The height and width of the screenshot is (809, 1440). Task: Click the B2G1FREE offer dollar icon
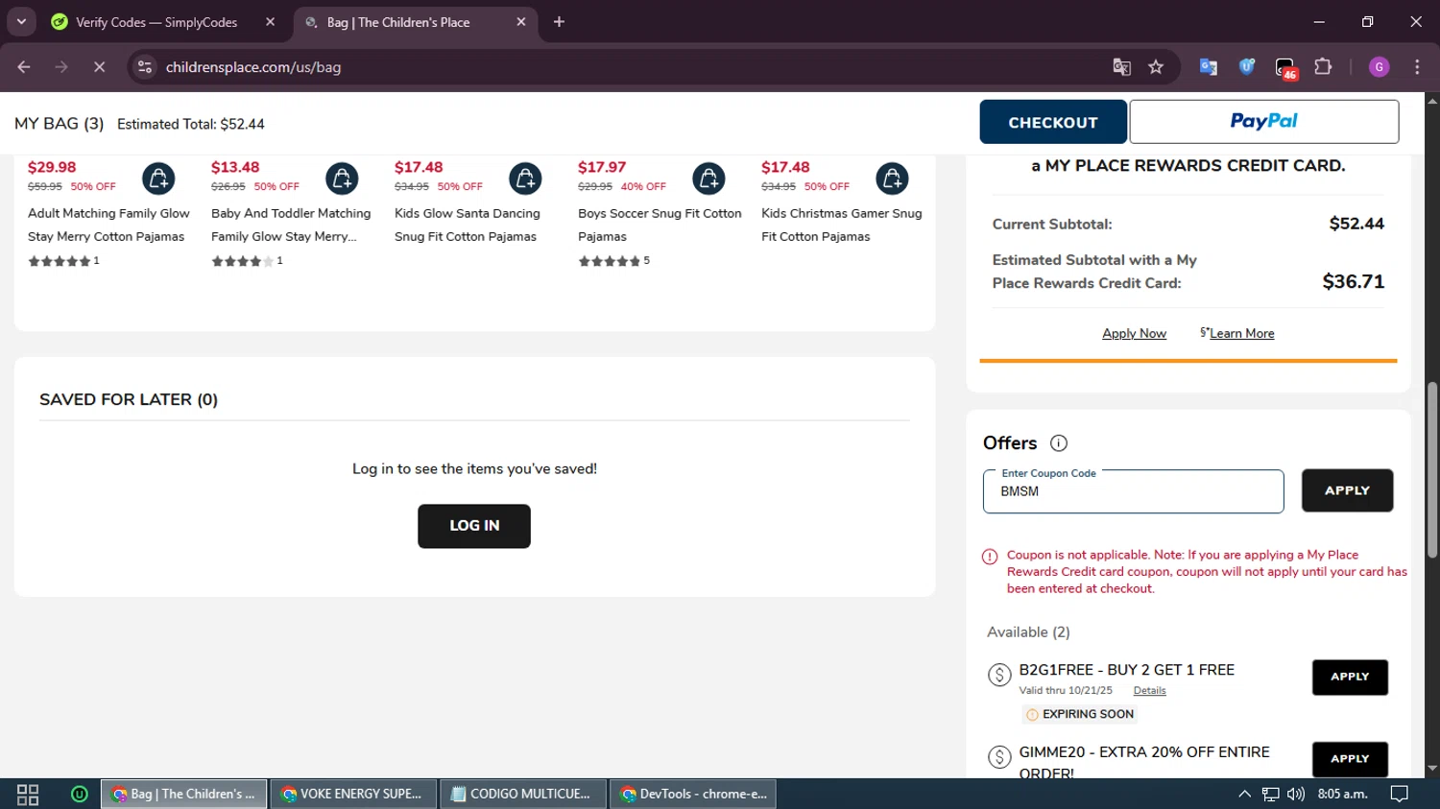click(x=999, y=675)
